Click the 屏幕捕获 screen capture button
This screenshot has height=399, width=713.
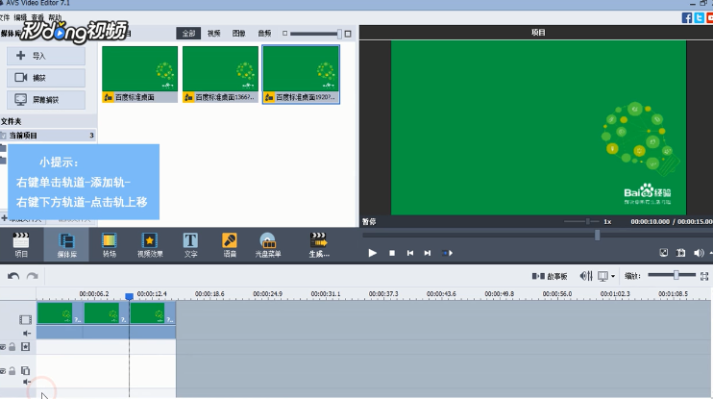point(46,100)
